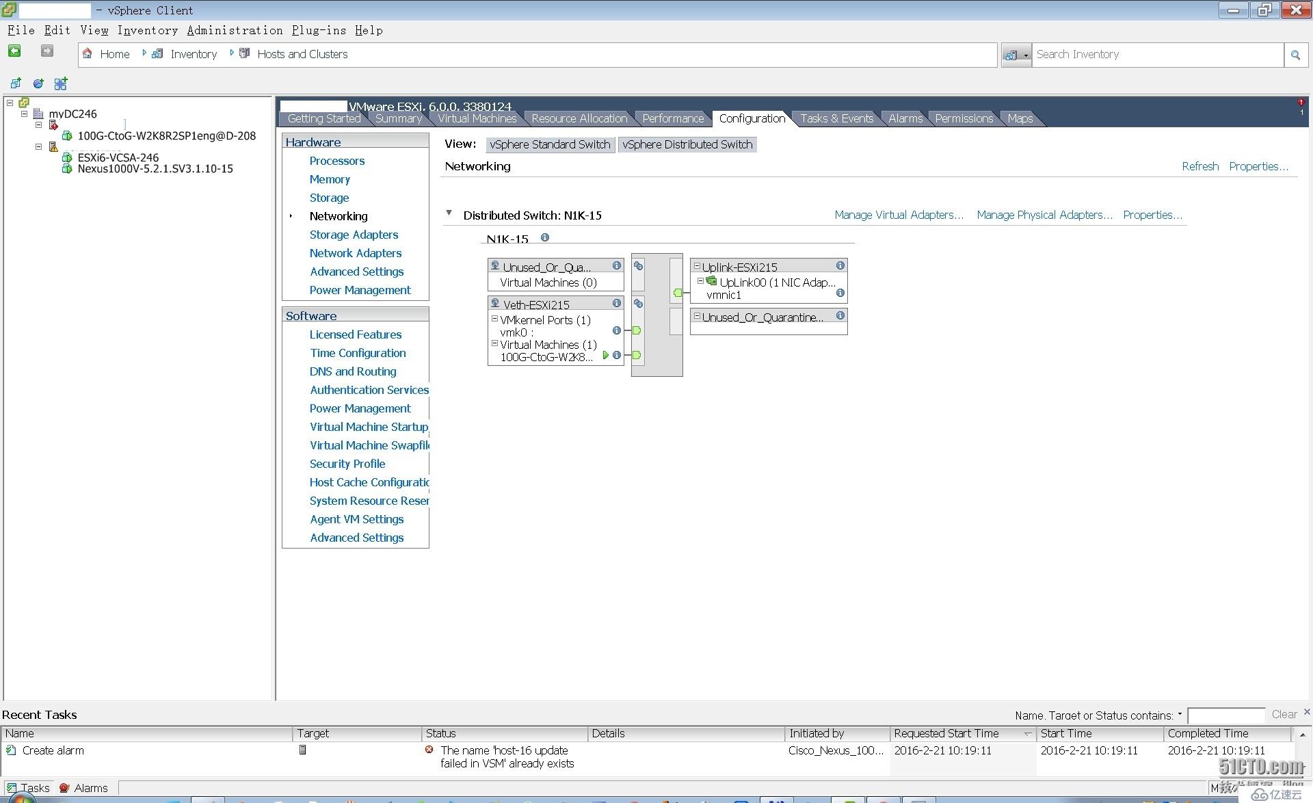The width and height of the screenshot is (1313, 803).
Task: Collapse the host node with red alert
Action: 38,124
